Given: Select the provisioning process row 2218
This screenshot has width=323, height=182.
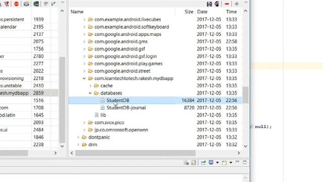Looking at the screenshot, I should tap(29, 78).
